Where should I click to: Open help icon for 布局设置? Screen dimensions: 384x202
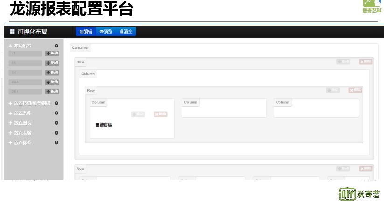click(56, 46)
